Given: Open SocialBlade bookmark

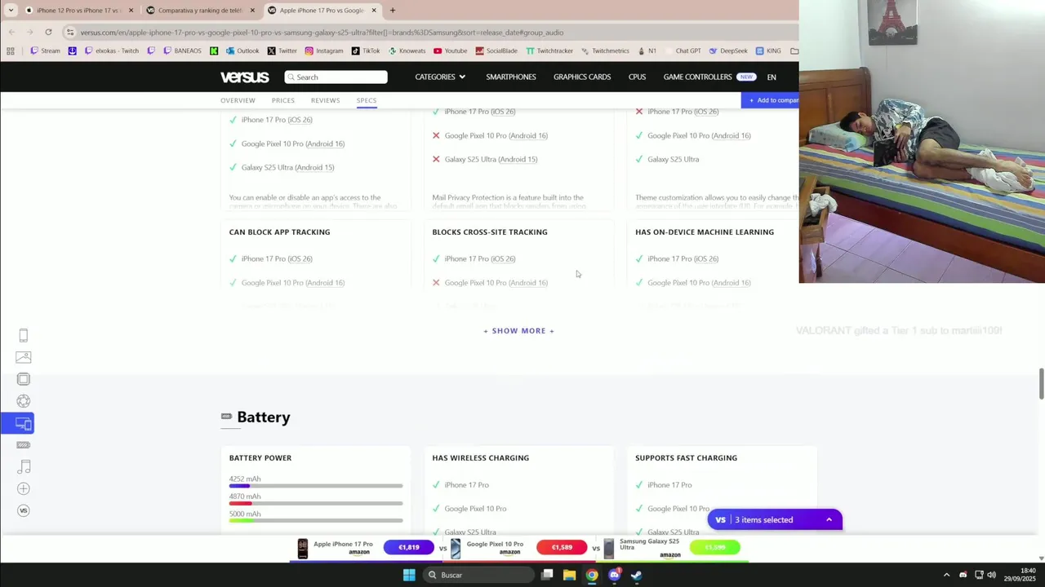Looking at the screenshot, I should (x=496, y=51).
